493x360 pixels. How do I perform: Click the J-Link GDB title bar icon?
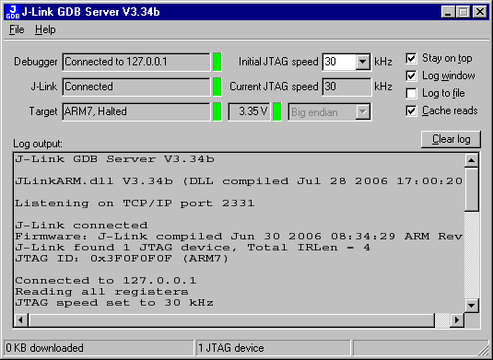13,12
